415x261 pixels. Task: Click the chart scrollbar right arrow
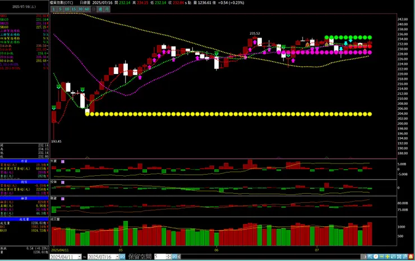365,257
